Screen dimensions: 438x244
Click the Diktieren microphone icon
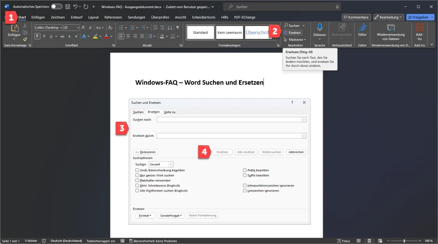click(320, 27)
